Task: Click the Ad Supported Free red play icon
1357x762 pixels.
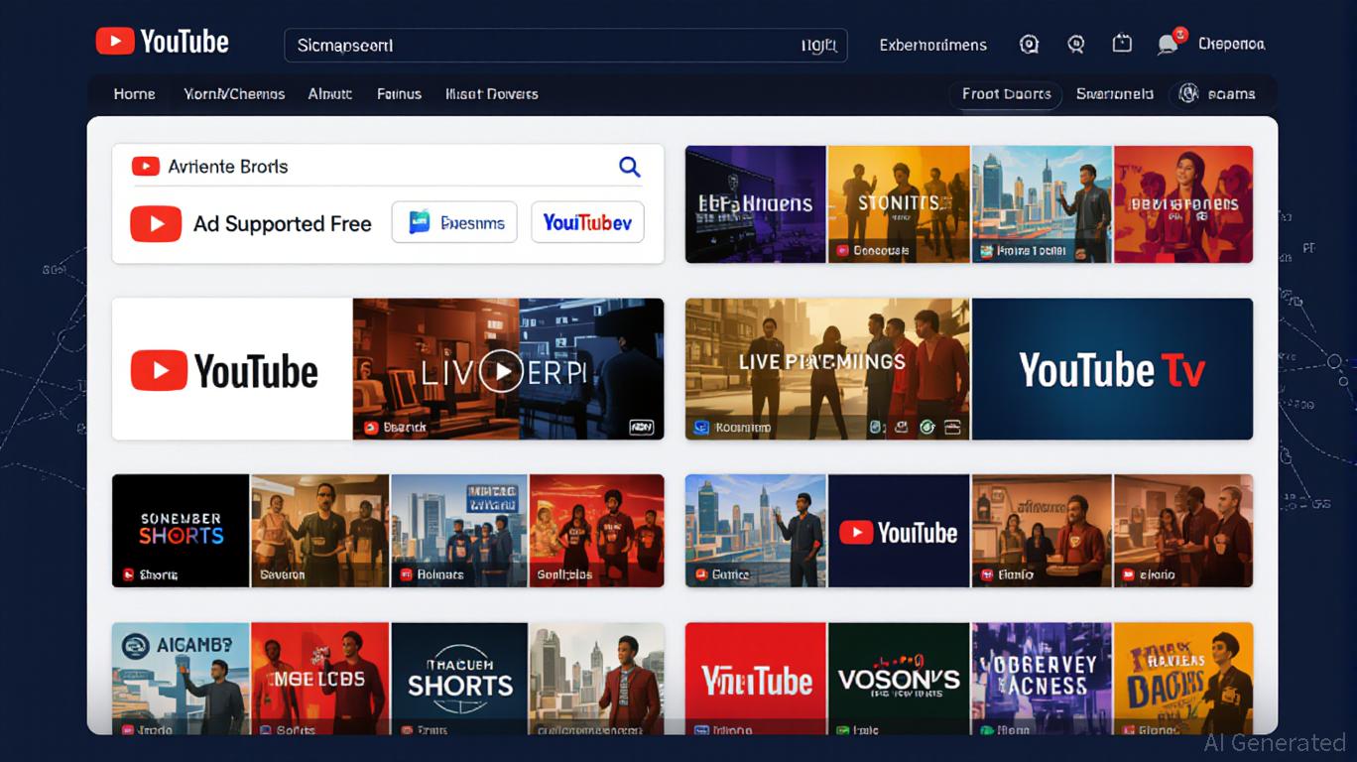Action: [156, 223]
